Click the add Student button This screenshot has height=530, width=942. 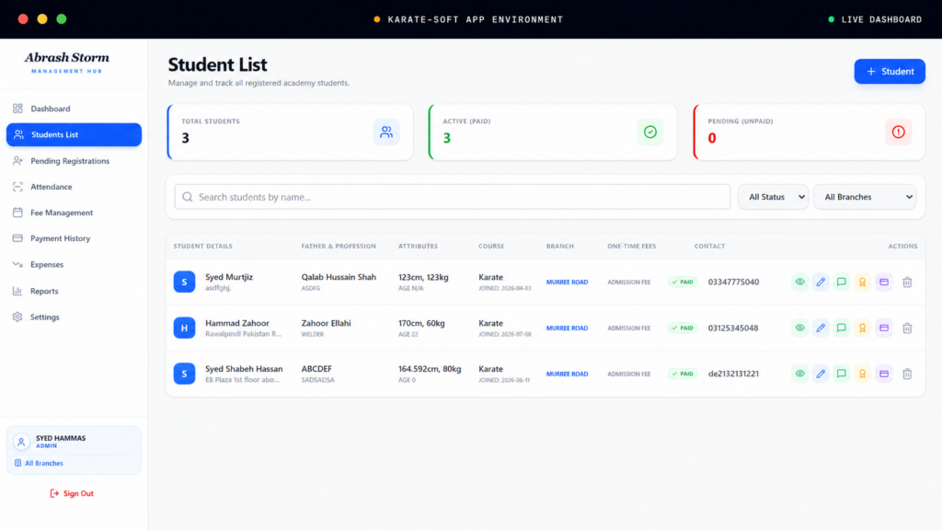click(890, 72)
